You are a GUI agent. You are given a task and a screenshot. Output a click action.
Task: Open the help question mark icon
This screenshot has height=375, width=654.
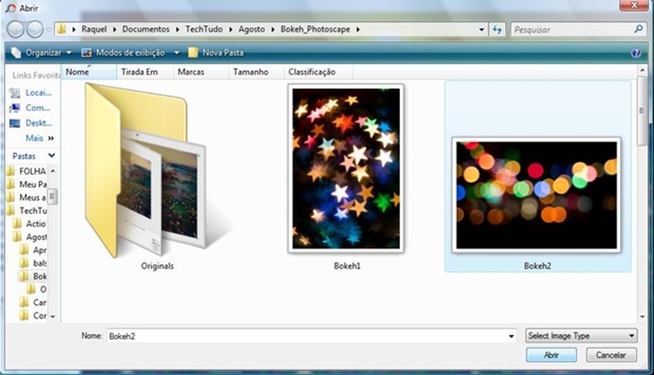tap(635, 53)
